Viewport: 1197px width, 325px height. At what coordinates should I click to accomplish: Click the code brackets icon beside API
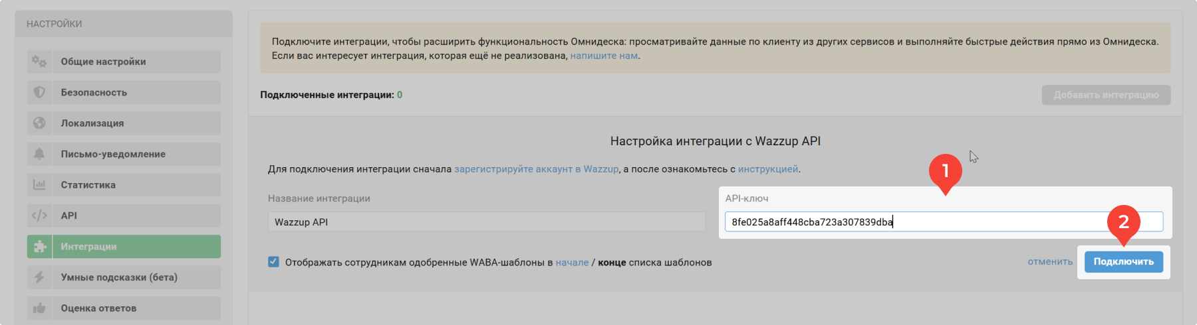pyautogui.click(x=39, y=216)
